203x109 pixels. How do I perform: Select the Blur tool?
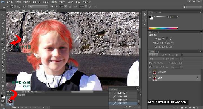[x=3, y=62]
